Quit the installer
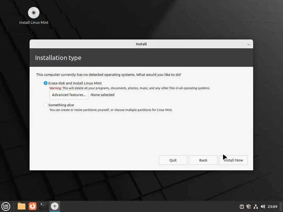283x212 pixels. coord(173,160)
